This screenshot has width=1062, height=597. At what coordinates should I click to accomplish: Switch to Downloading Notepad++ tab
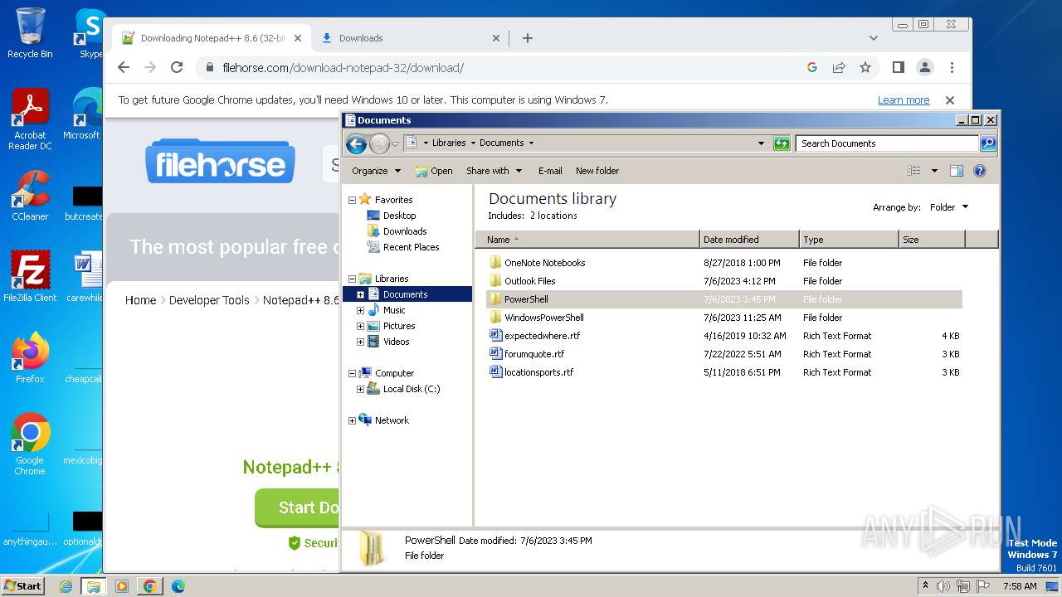coord(212,38)
